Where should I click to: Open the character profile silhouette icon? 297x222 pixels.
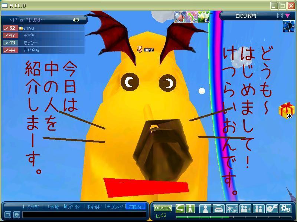[x=205, y=209]
